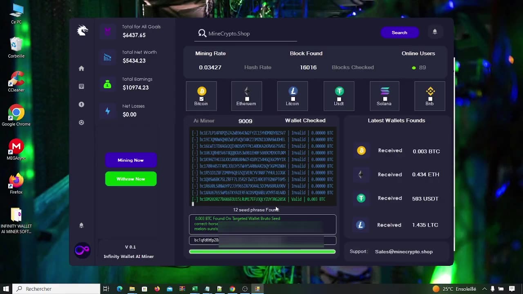This screenshot has height=294, width=523.
Task: Click the Solana coin icon
Action: (385, 91)
